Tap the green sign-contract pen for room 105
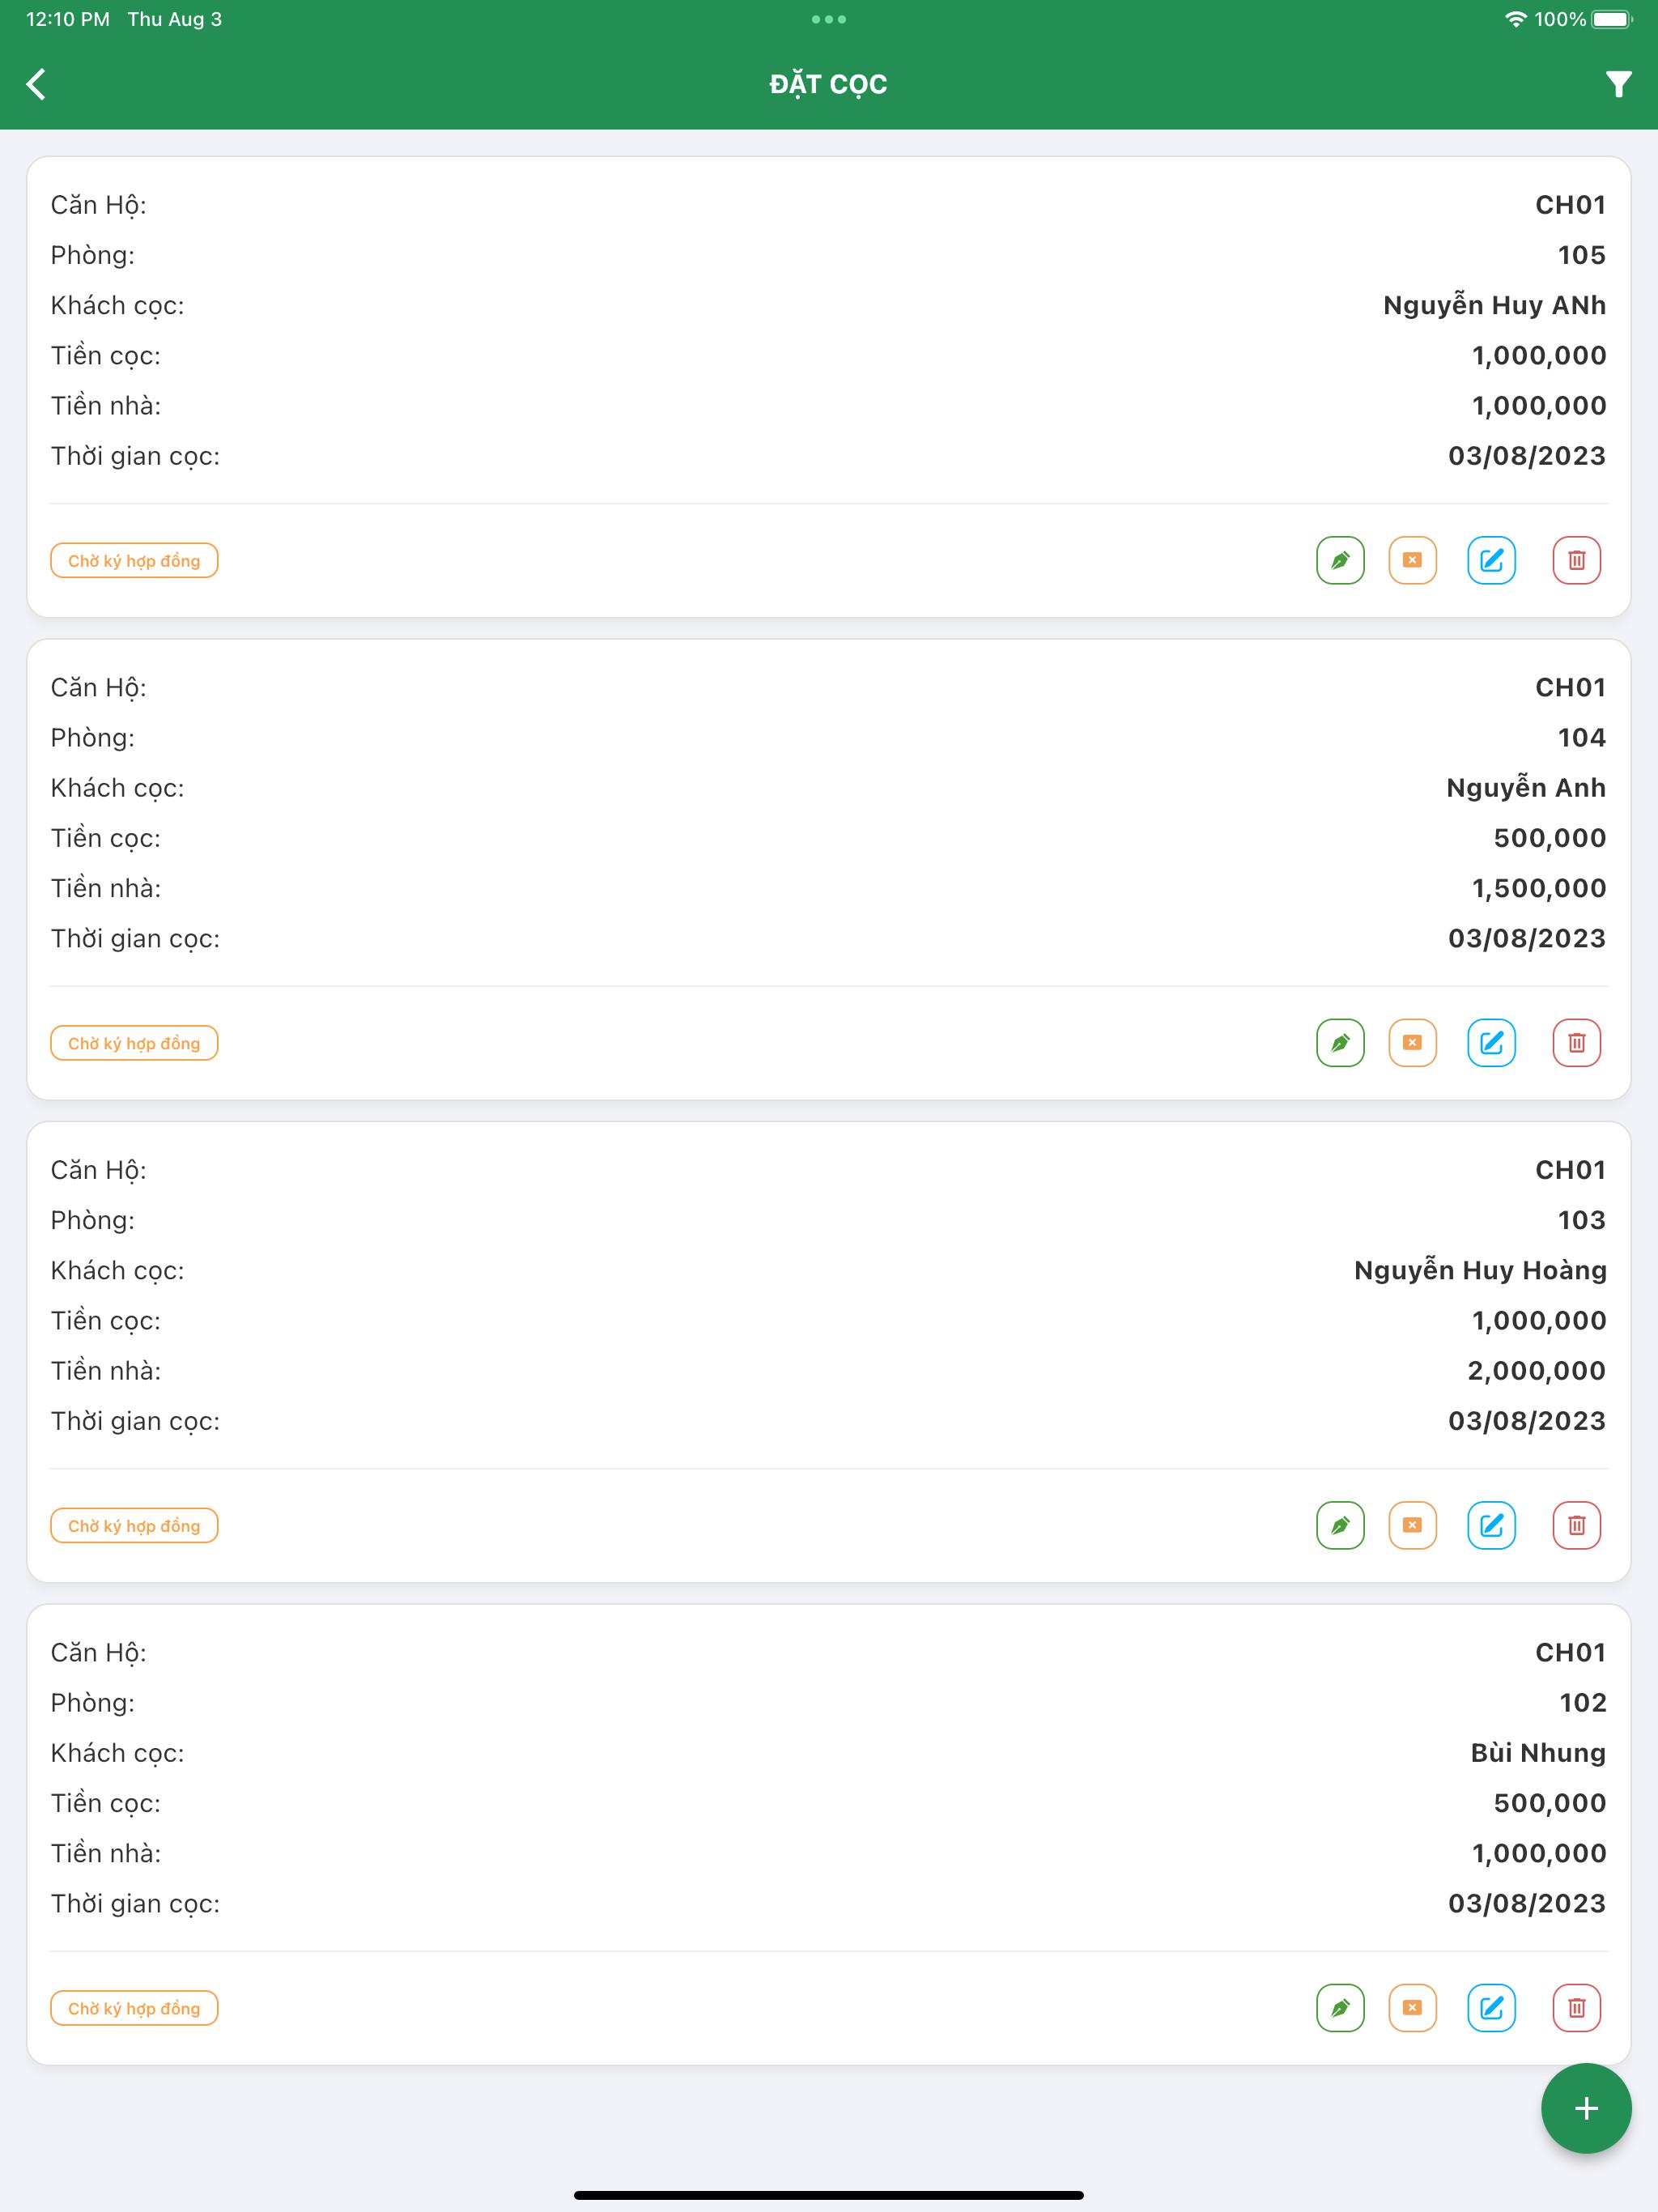This screenshot has height=2212, width=1658. click(1340, 560)
